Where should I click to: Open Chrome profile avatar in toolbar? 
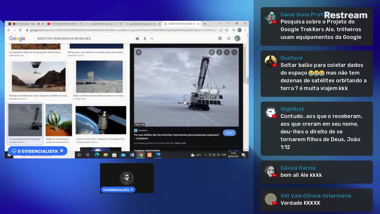point(239,30)
